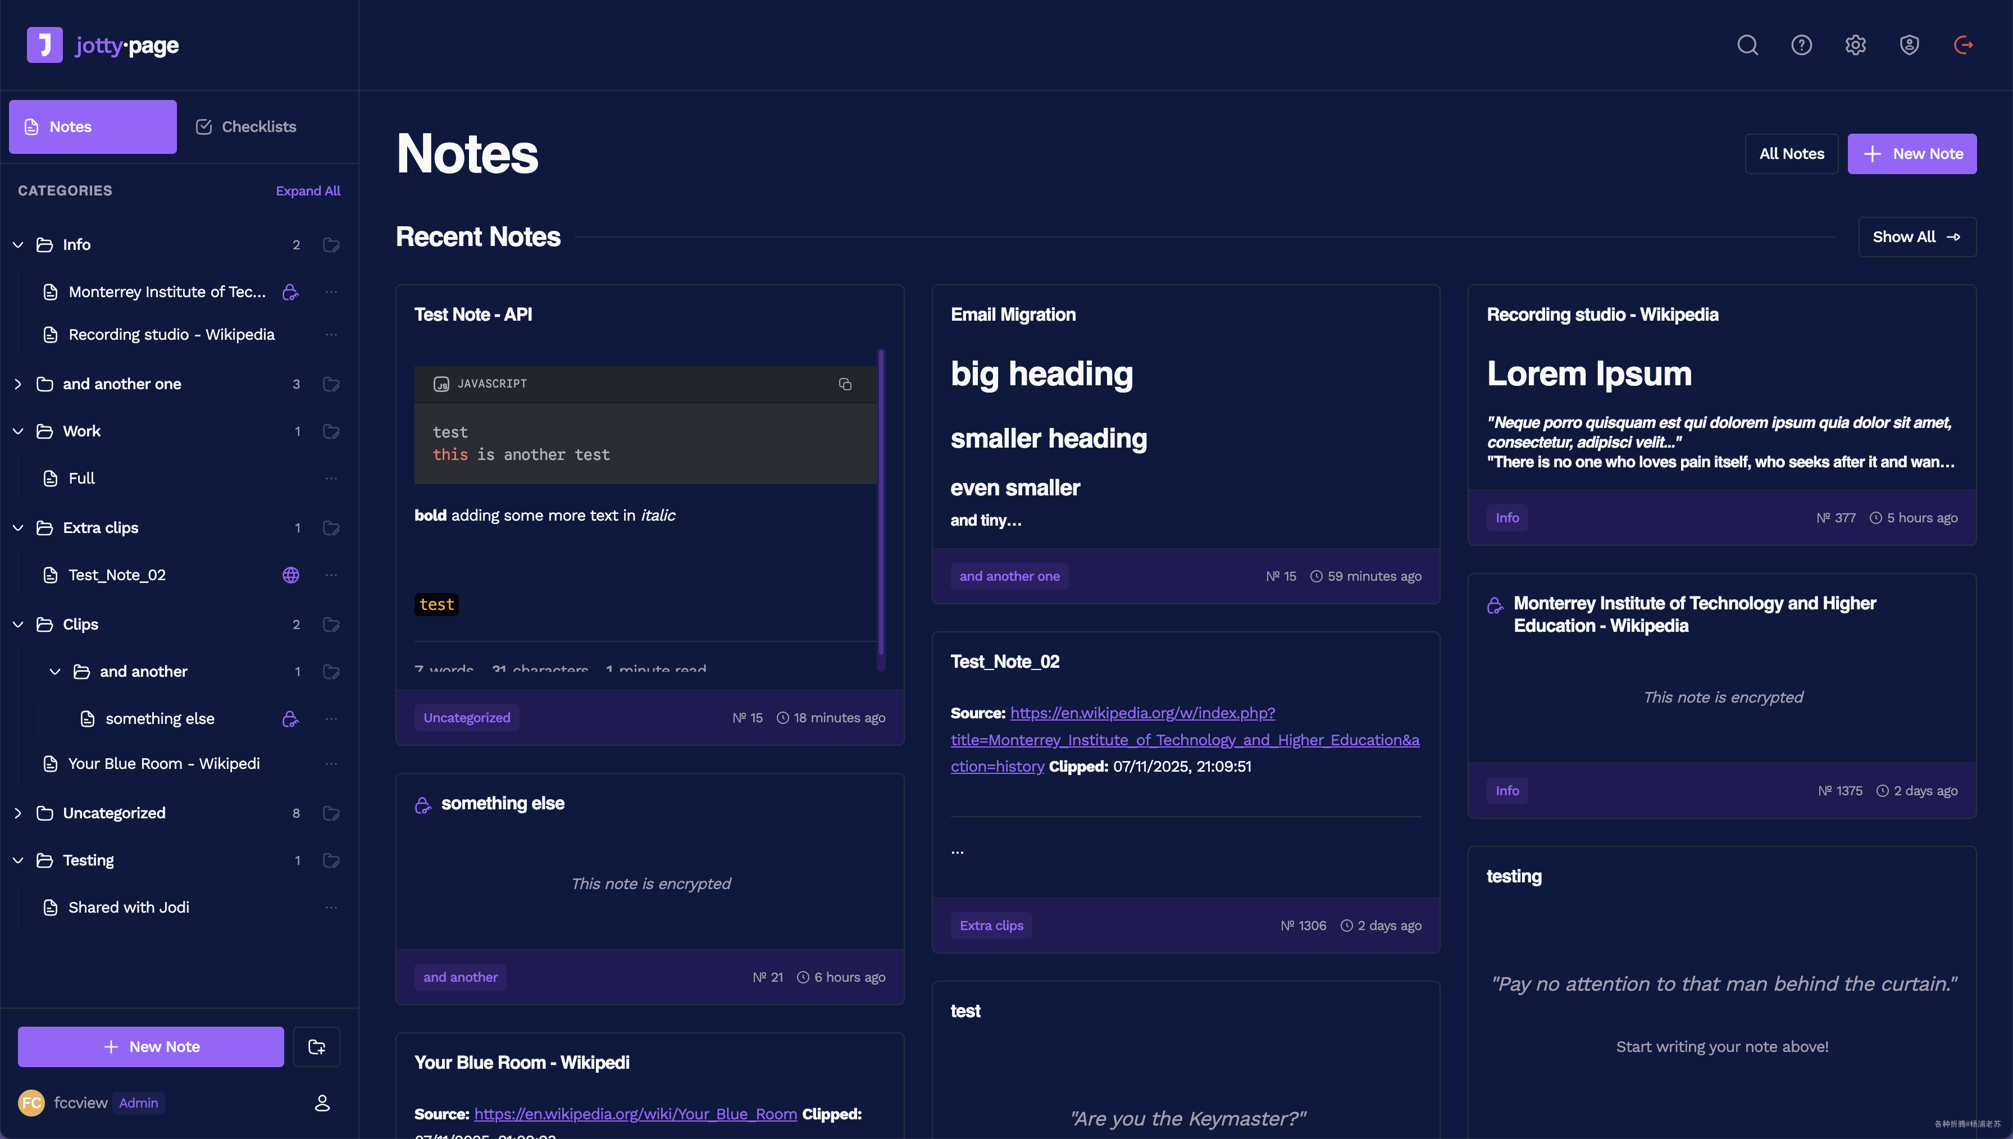This screenshot has height=1139, width=2013.
Task: Click the Expand All link
Action: coord(307,191)
